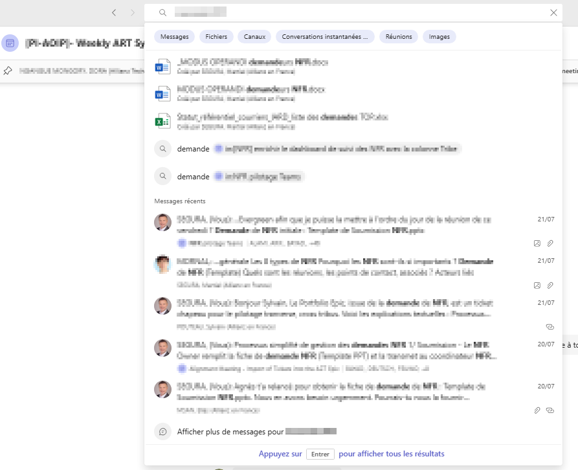The image size is (578, 470).
Task: Filter results by Fichiers
Action: [216, 36]
